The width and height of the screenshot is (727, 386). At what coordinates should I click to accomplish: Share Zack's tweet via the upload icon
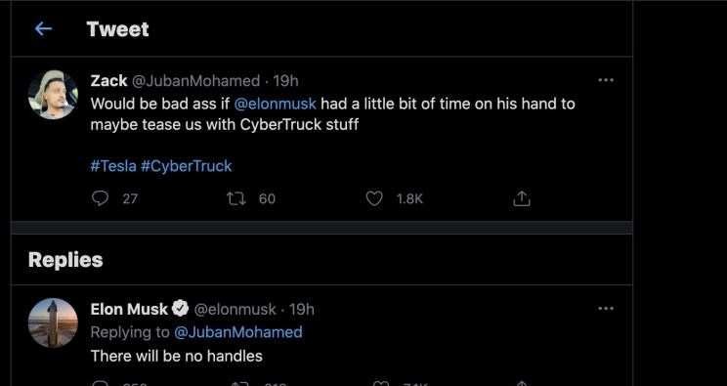pos(521,198)
